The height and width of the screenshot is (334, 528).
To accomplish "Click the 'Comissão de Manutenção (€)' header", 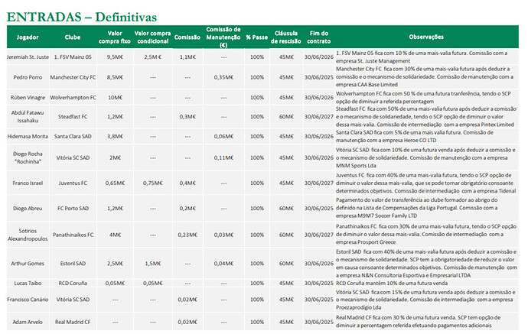I will [223, 37].
